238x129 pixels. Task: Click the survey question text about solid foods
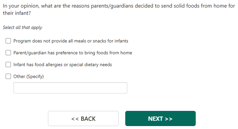pos(119,9)
